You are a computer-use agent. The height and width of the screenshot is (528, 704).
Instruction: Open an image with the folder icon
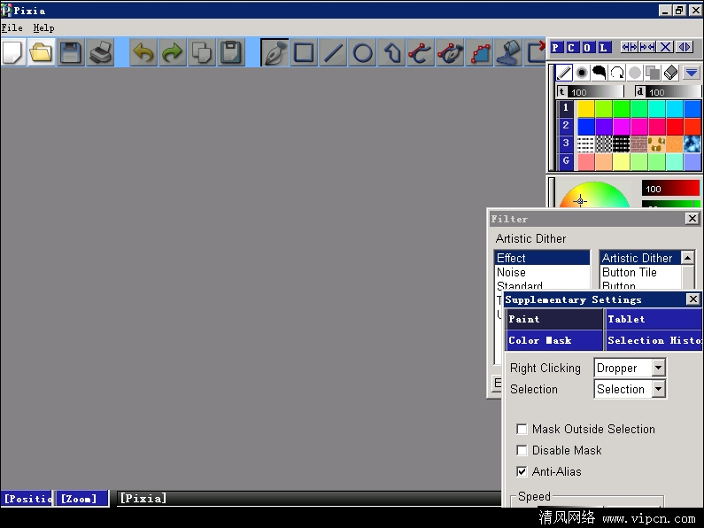point(41,53)
